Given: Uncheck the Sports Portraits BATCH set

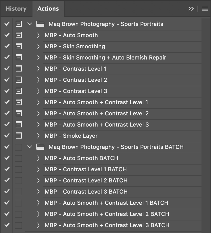Looking at the screenshot, I should 7,146.
